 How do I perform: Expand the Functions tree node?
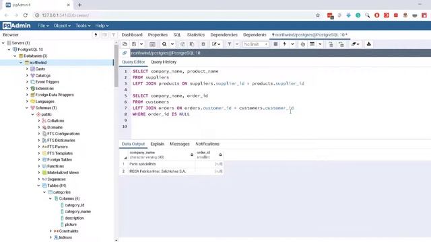point(39,166)
